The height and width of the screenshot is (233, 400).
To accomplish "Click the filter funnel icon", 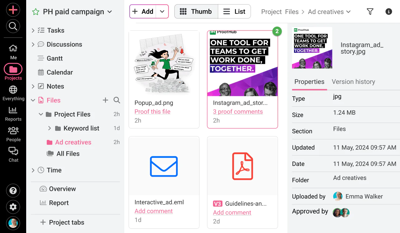I will point(370,12).
